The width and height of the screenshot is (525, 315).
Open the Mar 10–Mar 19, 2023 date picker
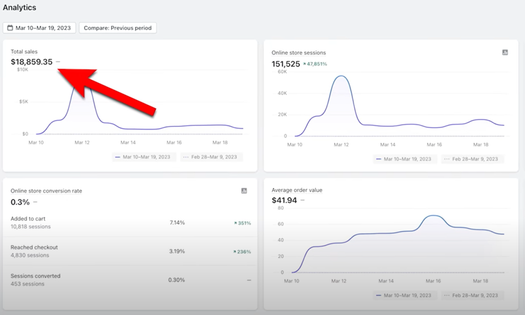(x=39, y=28)
